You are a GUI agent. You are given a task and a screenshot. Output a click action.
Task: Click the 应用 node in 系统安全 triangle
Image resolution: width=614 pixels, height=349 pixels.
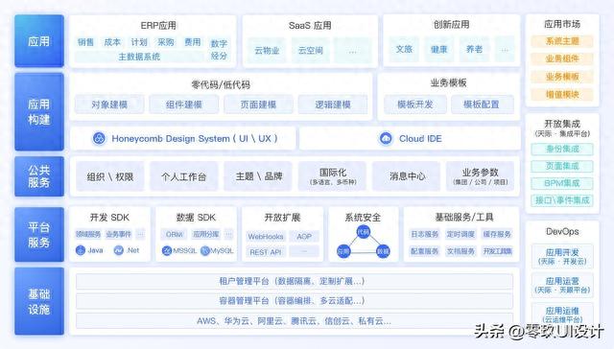[343, 251]
